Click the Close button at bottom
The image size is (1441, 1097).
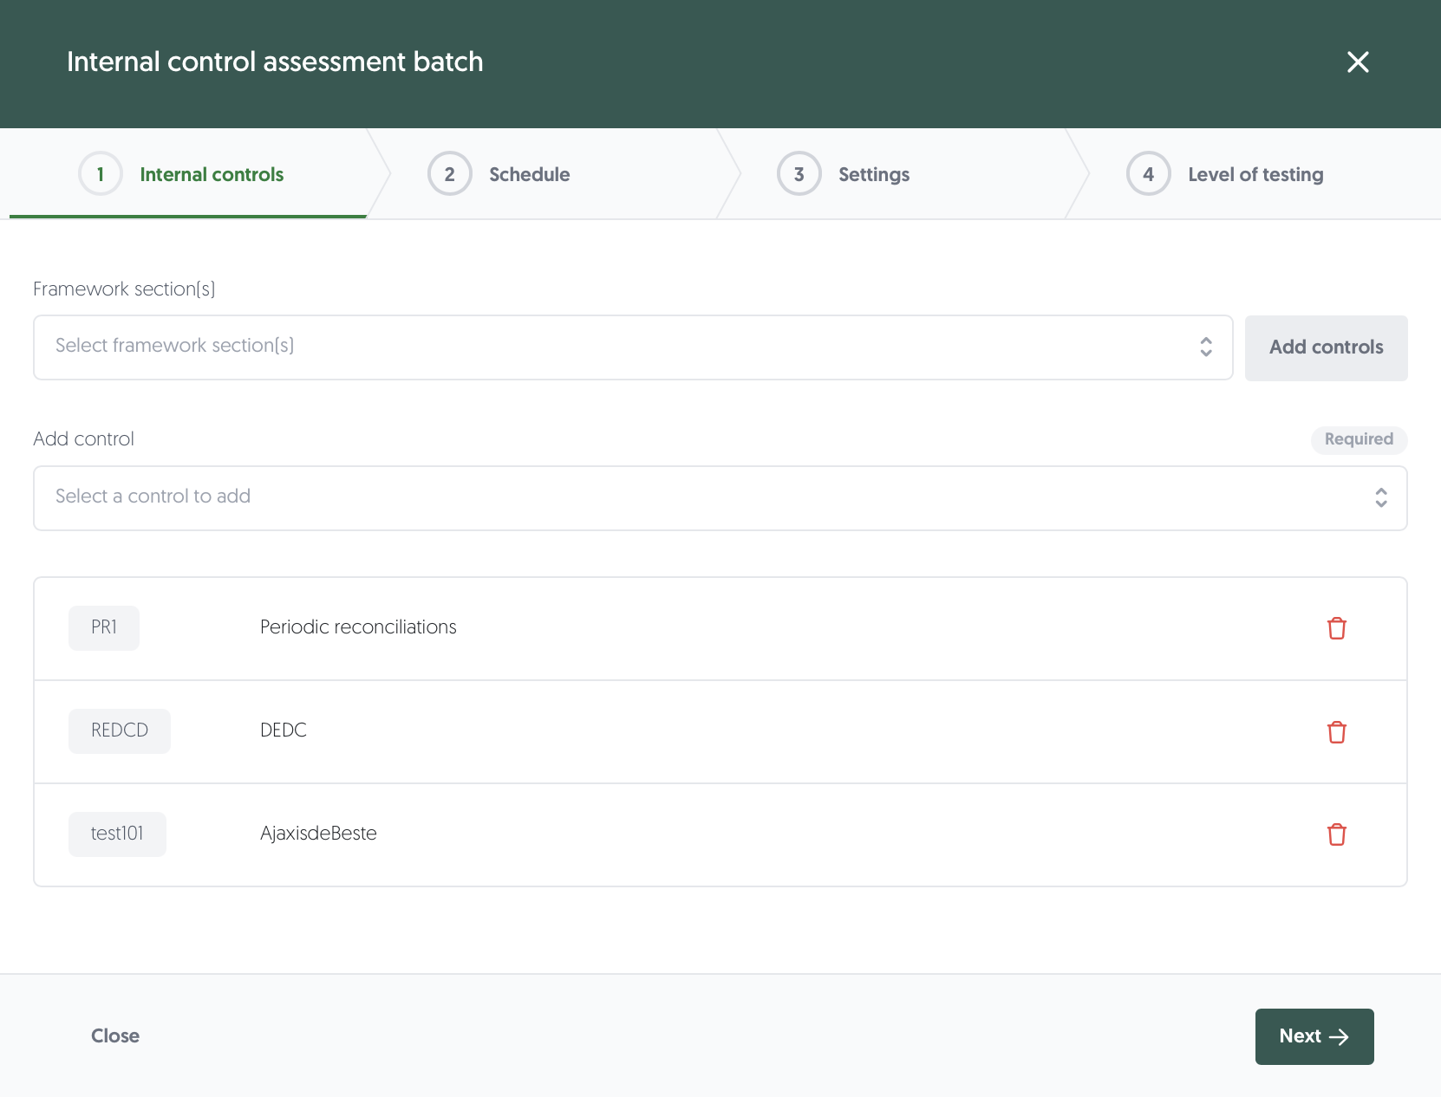pyautogui.click(x=115, y=1035)
